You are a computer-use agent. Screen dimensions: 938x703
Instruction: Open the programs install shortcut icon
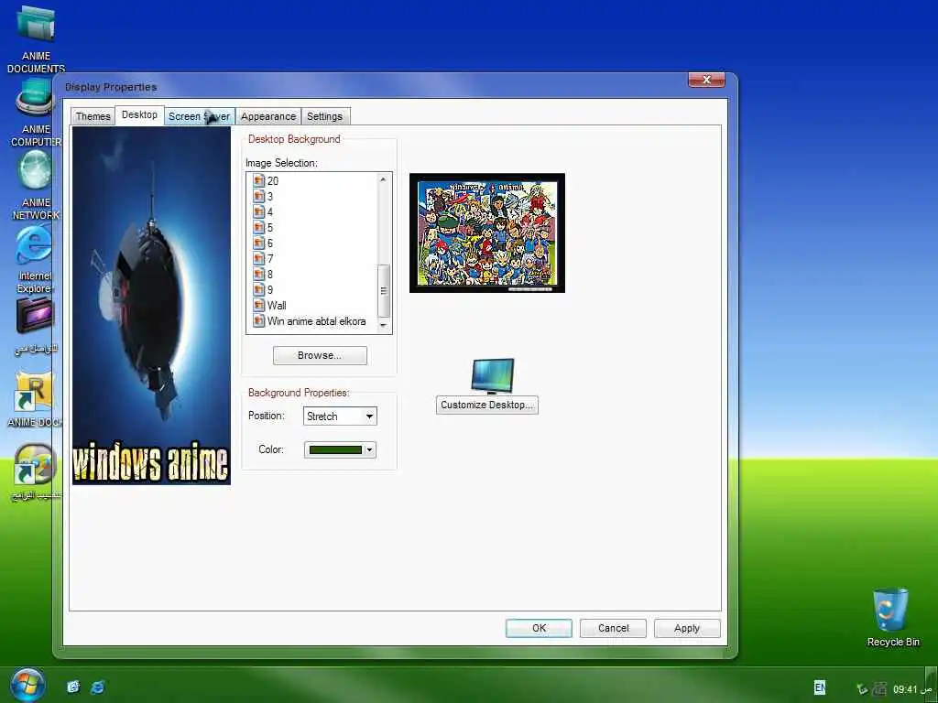(35, 464)
